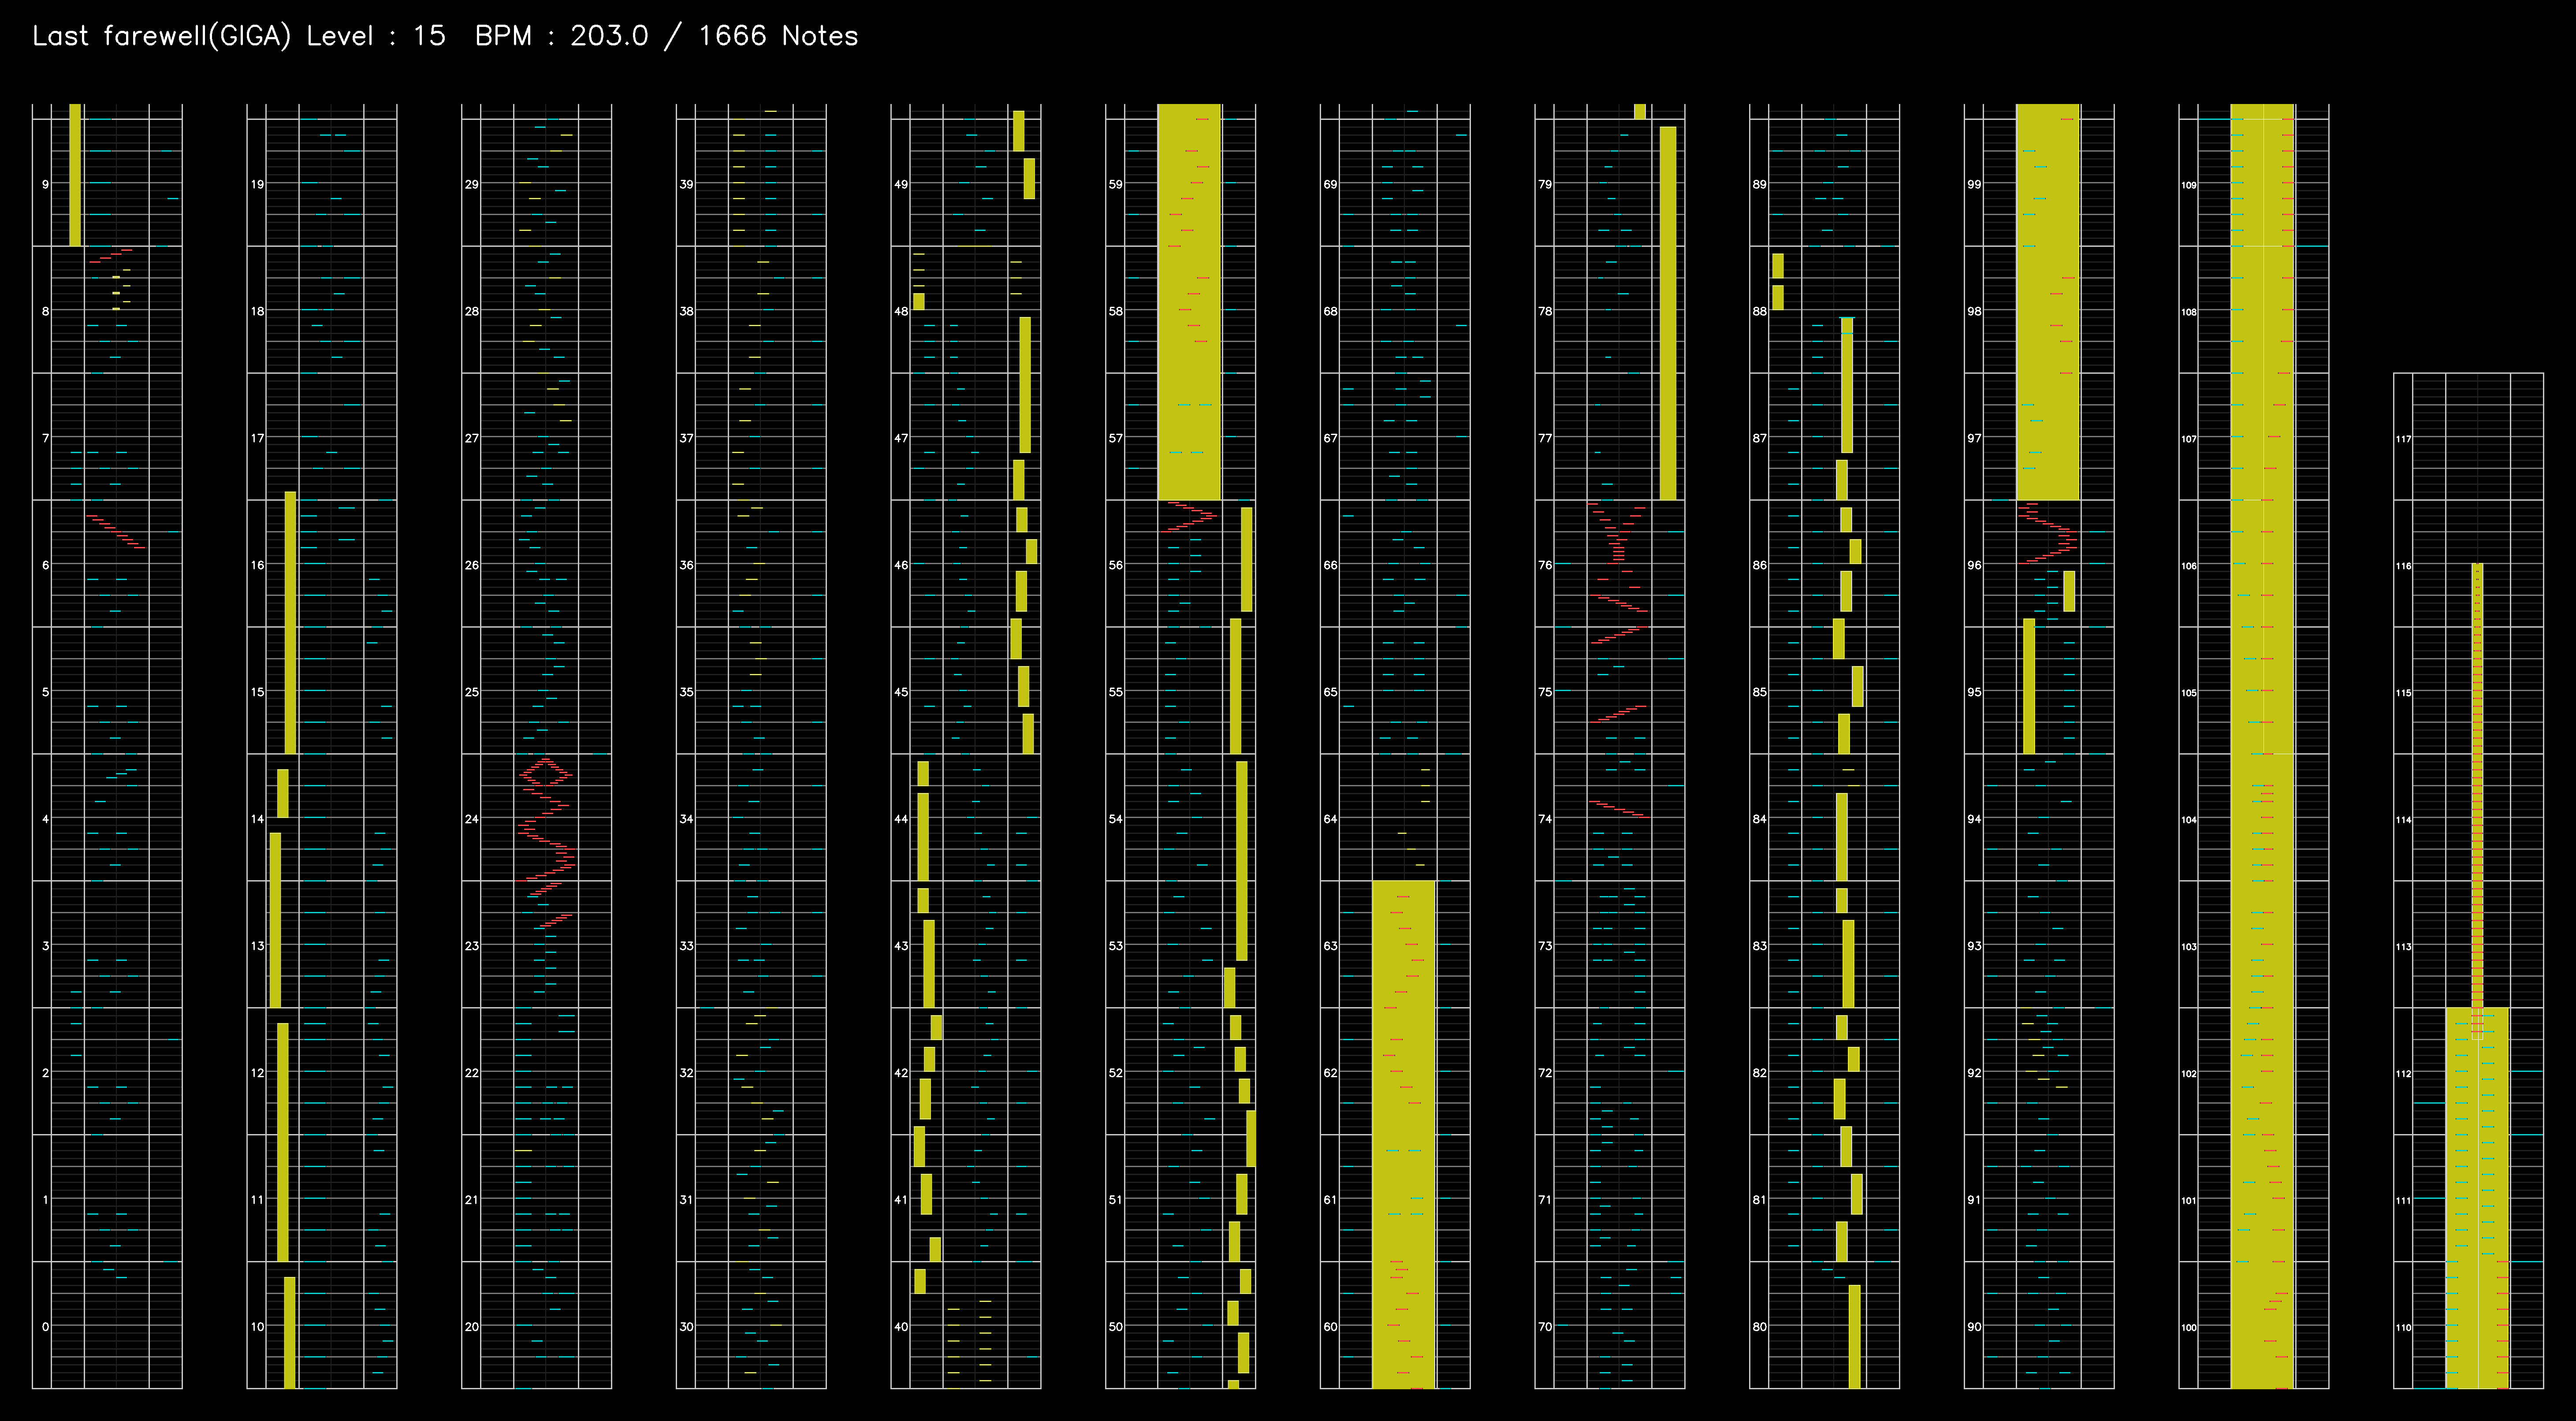The width and height of the screenshot is (2576, 1421).
Task: Select measure number 56 label
Action: click(x=1116, y=565)
